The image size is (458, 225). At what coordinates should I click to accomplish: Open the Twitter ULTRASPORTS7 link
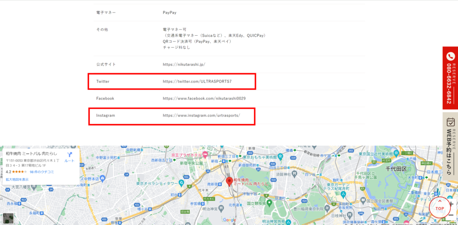(197, 81)
